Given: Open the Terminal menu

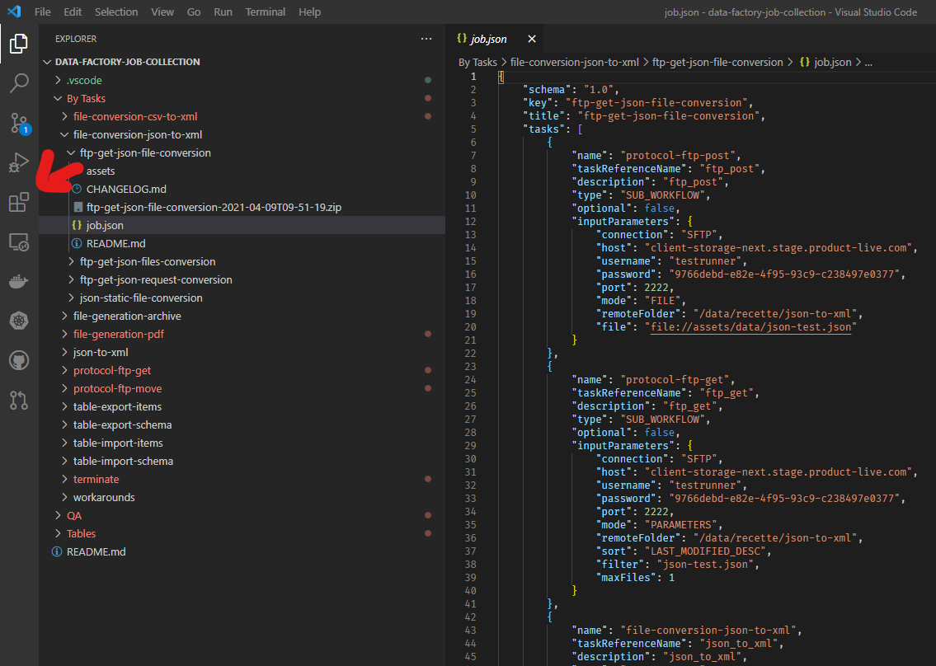Looking at the screenshot, I should tap(266, 12).
